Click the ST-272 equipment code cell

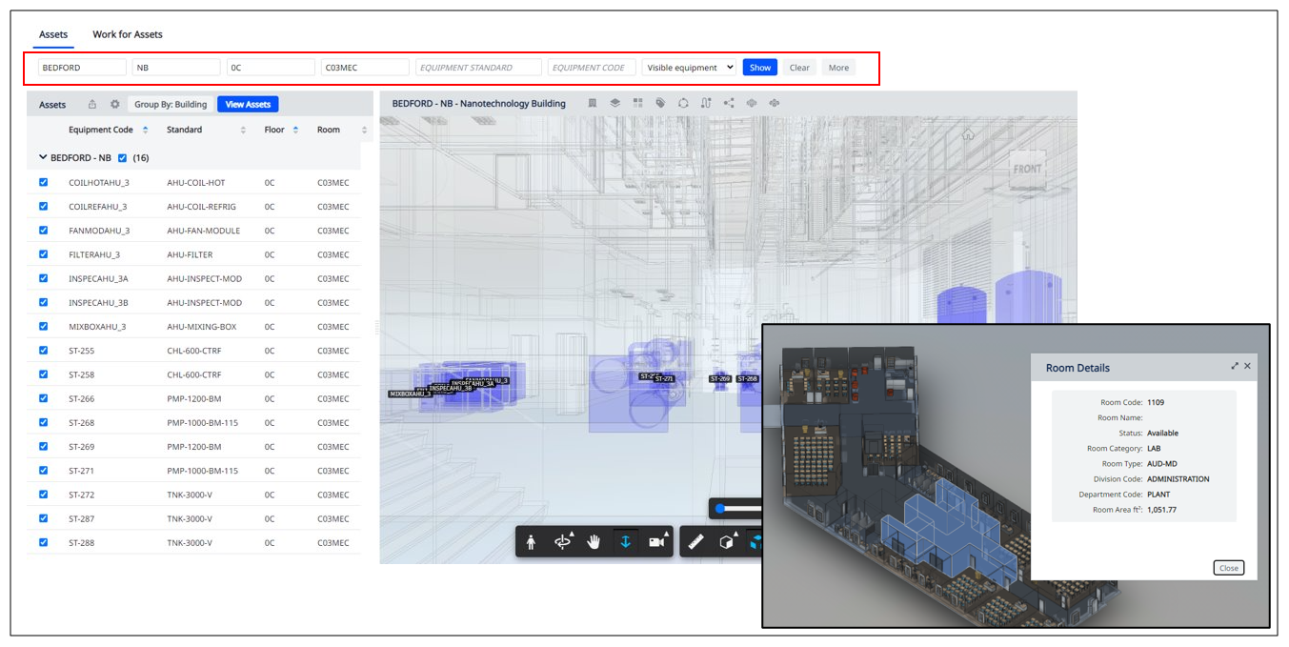coord(82,495)
